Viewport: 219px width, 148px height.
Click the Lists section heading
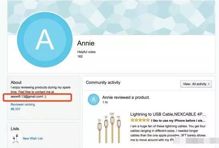(15, 128)
